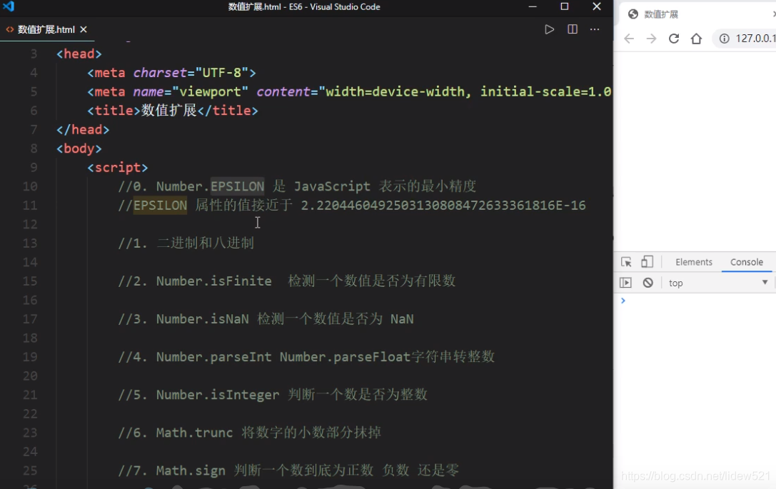
Task: Click Number.parseInt on line 19
Action: (213, 357)
